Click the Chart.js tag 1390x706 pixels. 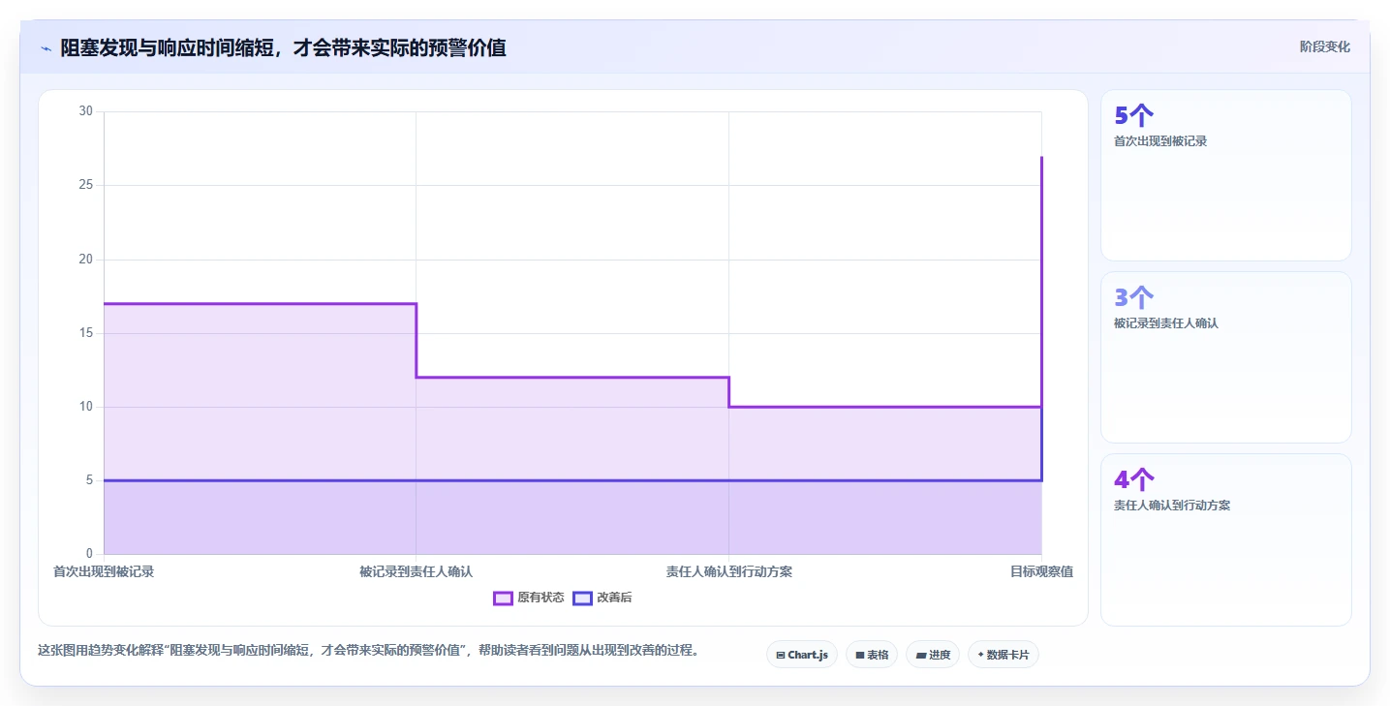(802, 655)
